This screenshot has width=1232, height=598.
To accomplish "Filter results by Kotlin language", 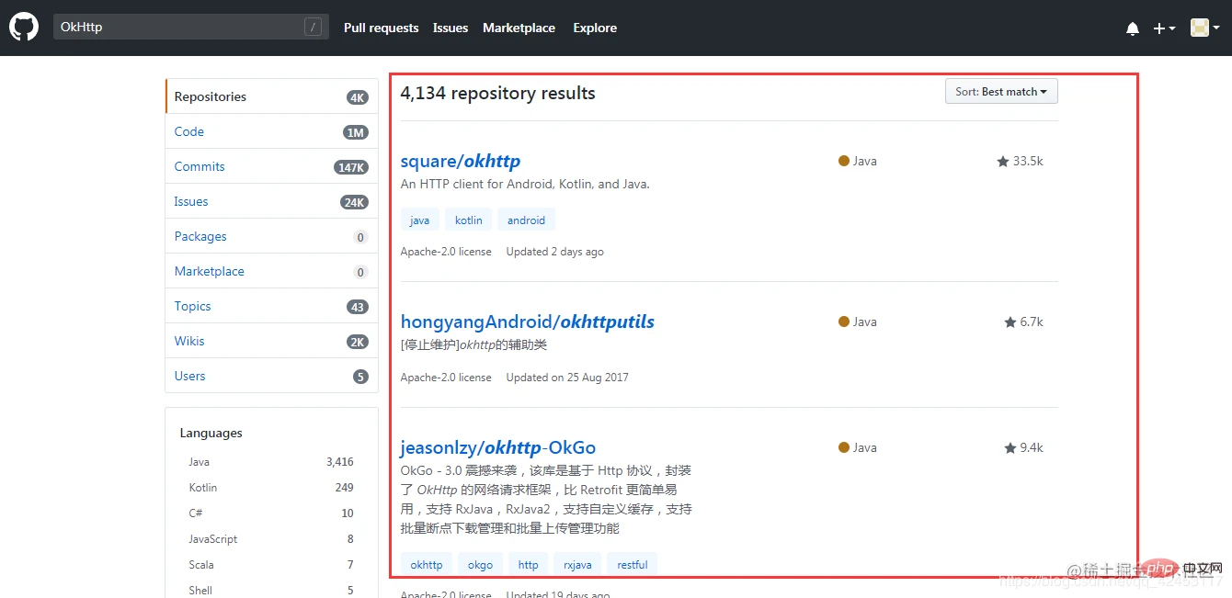I will (x=203, y=488).
